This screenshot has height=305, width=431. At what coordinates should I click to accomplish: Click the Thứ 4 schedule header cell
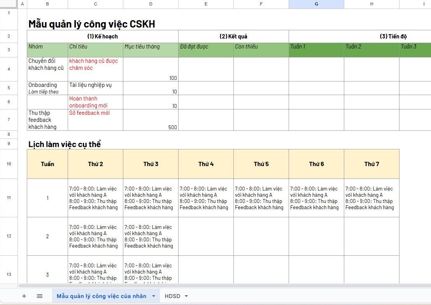(206, 164)
